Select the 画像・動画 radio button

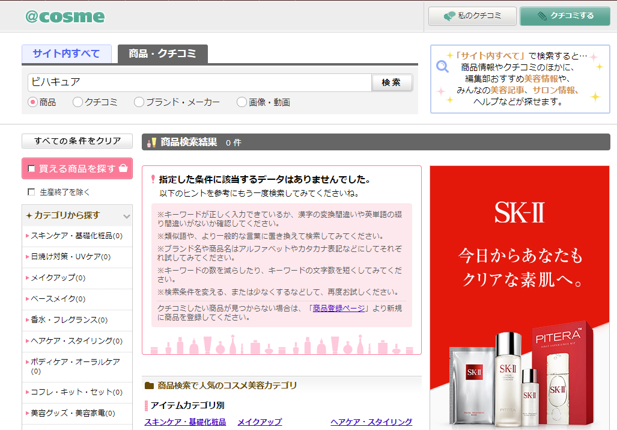click(x=242, y=102)
